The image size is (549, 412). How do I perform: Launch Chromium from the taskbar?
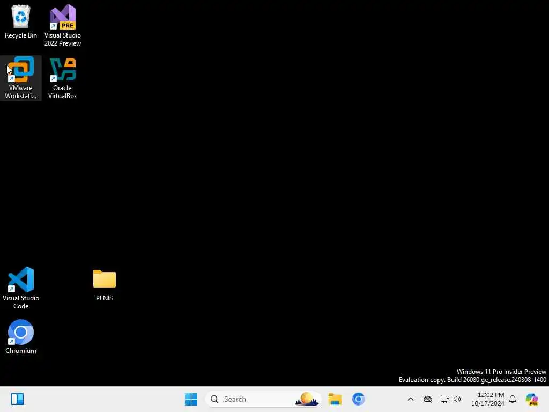[x=359, y=399]
